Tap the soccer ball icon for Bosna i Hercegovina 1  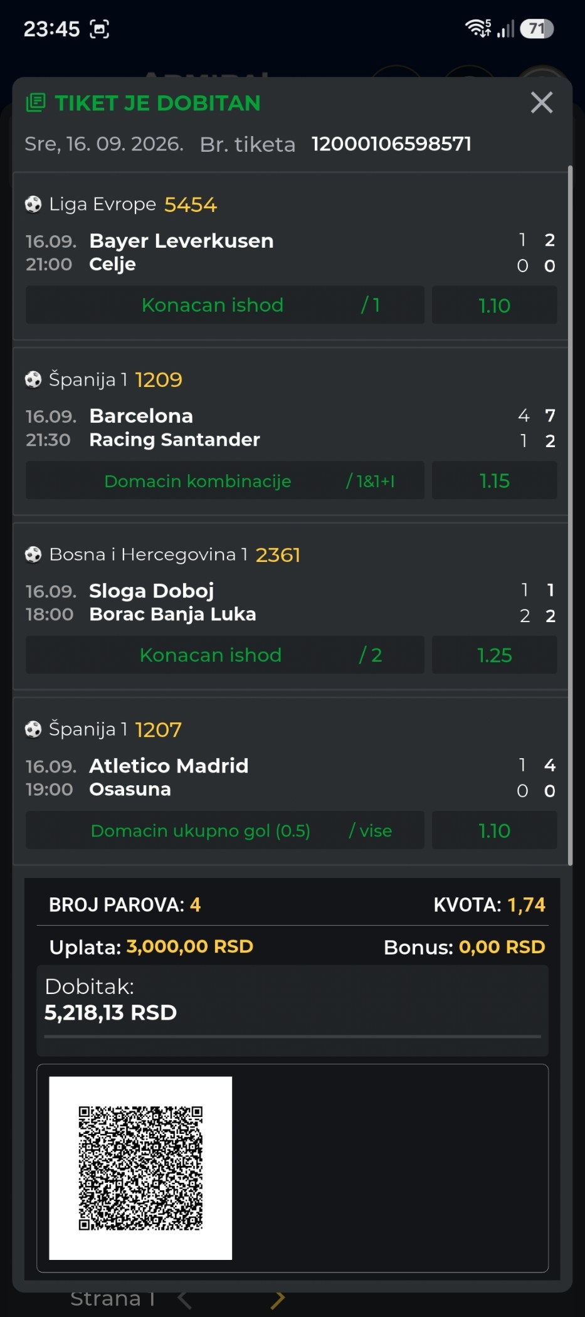click(x=33, y=554)
